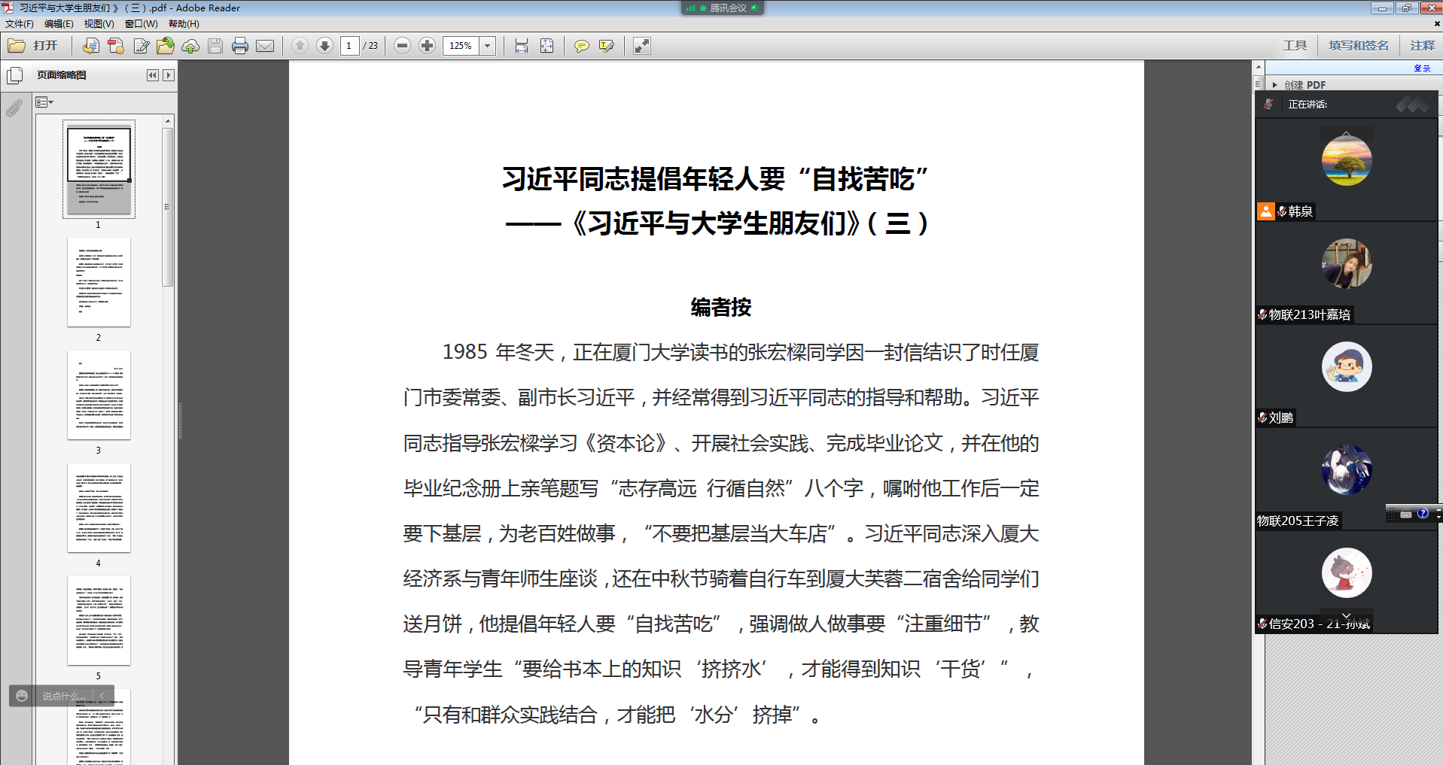The image size is (1443, 765).
Task: Click the save floppy disk icon
Action: pyautogui.click(x=215, y=46)
